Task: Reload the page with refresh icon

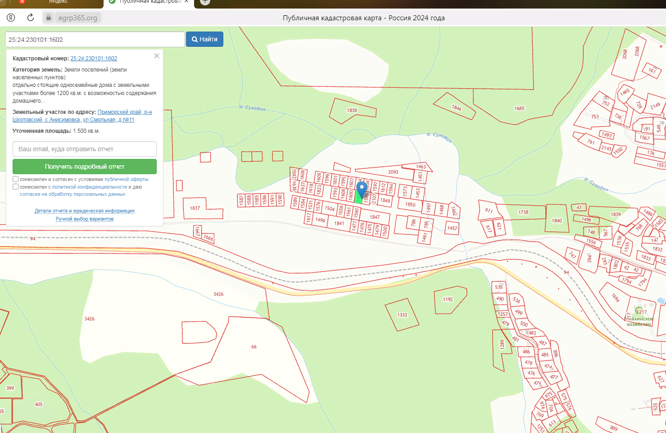Action: point(31,18)
